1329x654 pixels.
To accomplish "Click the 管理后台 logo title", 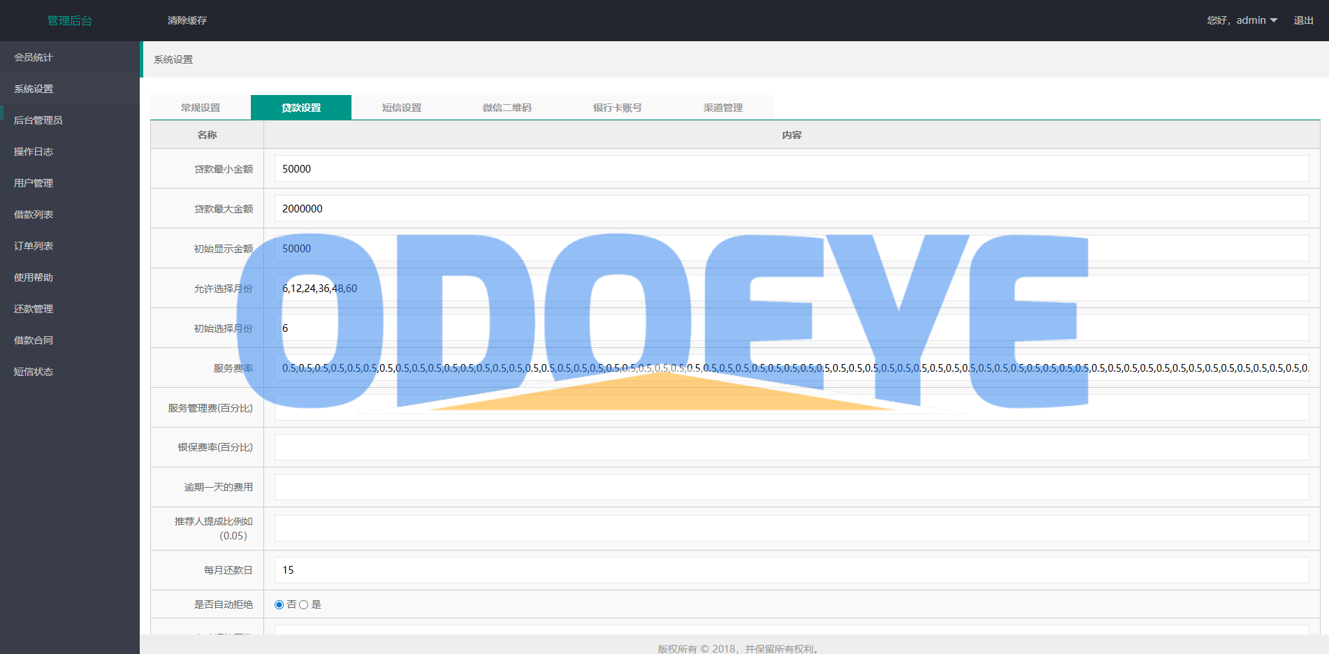I will 70,20.
